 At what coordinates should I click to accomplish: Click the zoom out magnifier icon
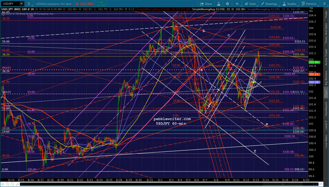12,184
